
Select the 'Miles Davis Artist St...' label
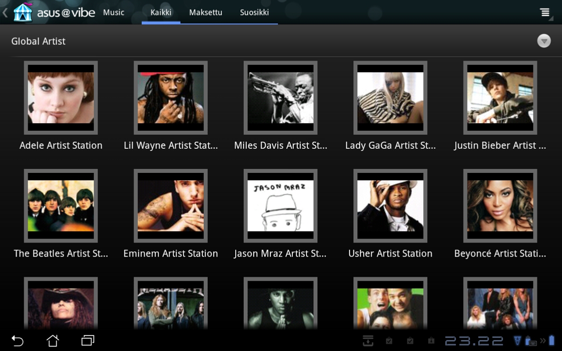tap(281, 145)
